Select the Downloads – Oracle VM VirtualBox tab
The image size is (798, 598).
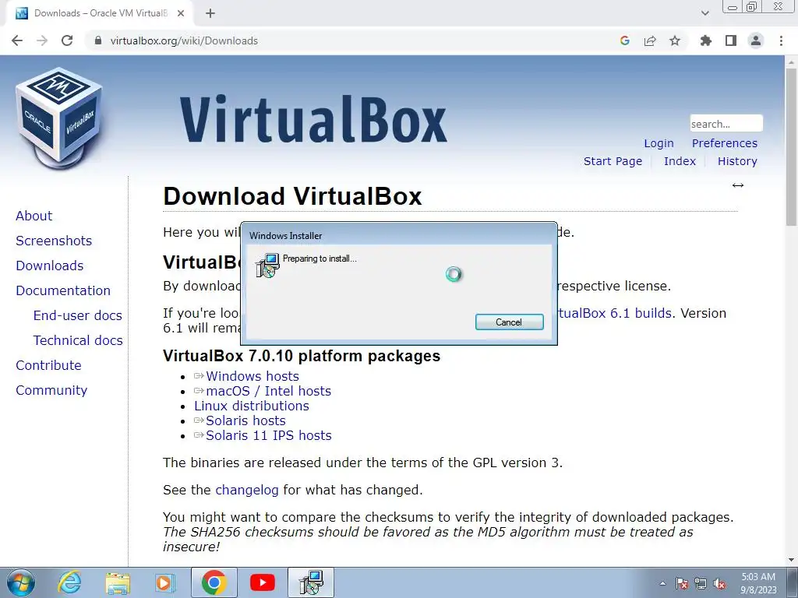tap(100, 13)
